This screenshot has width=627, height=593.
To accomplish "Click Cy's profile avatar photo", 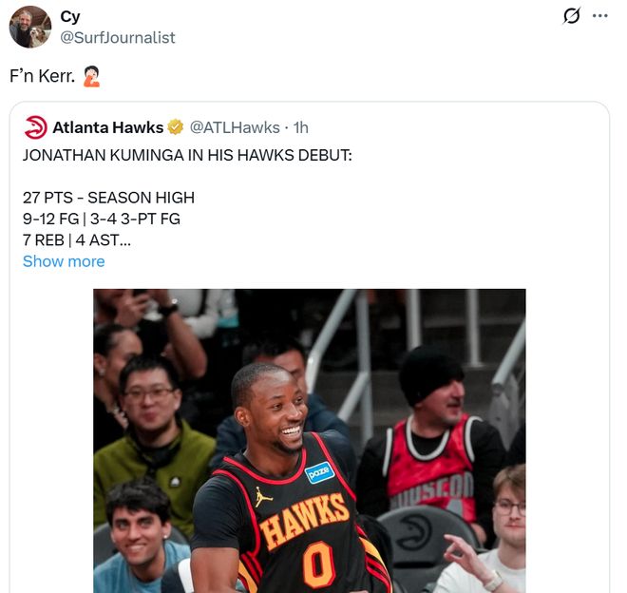I will click(x=30, y=27).
